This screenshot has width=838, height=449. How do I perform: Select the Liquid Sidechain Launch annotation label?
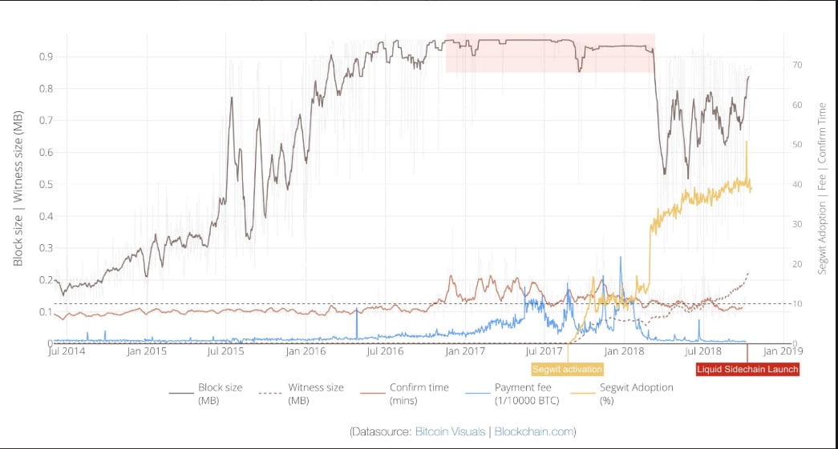747,369
